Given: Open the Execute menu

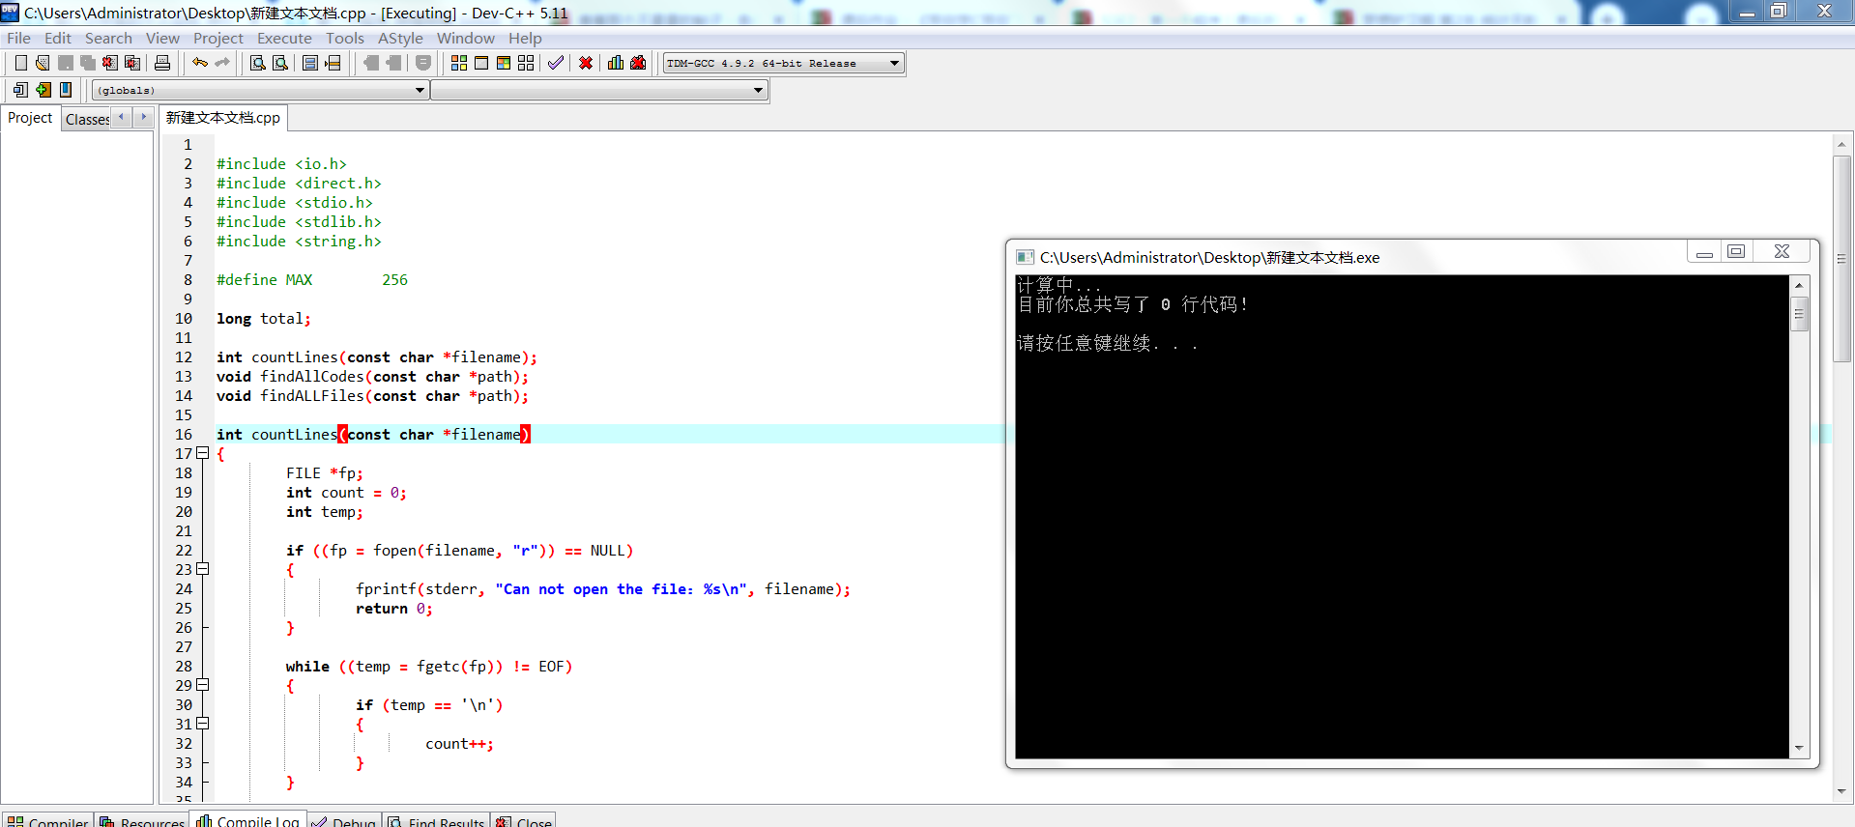Looking at the screenshot, I should [284, 39].
